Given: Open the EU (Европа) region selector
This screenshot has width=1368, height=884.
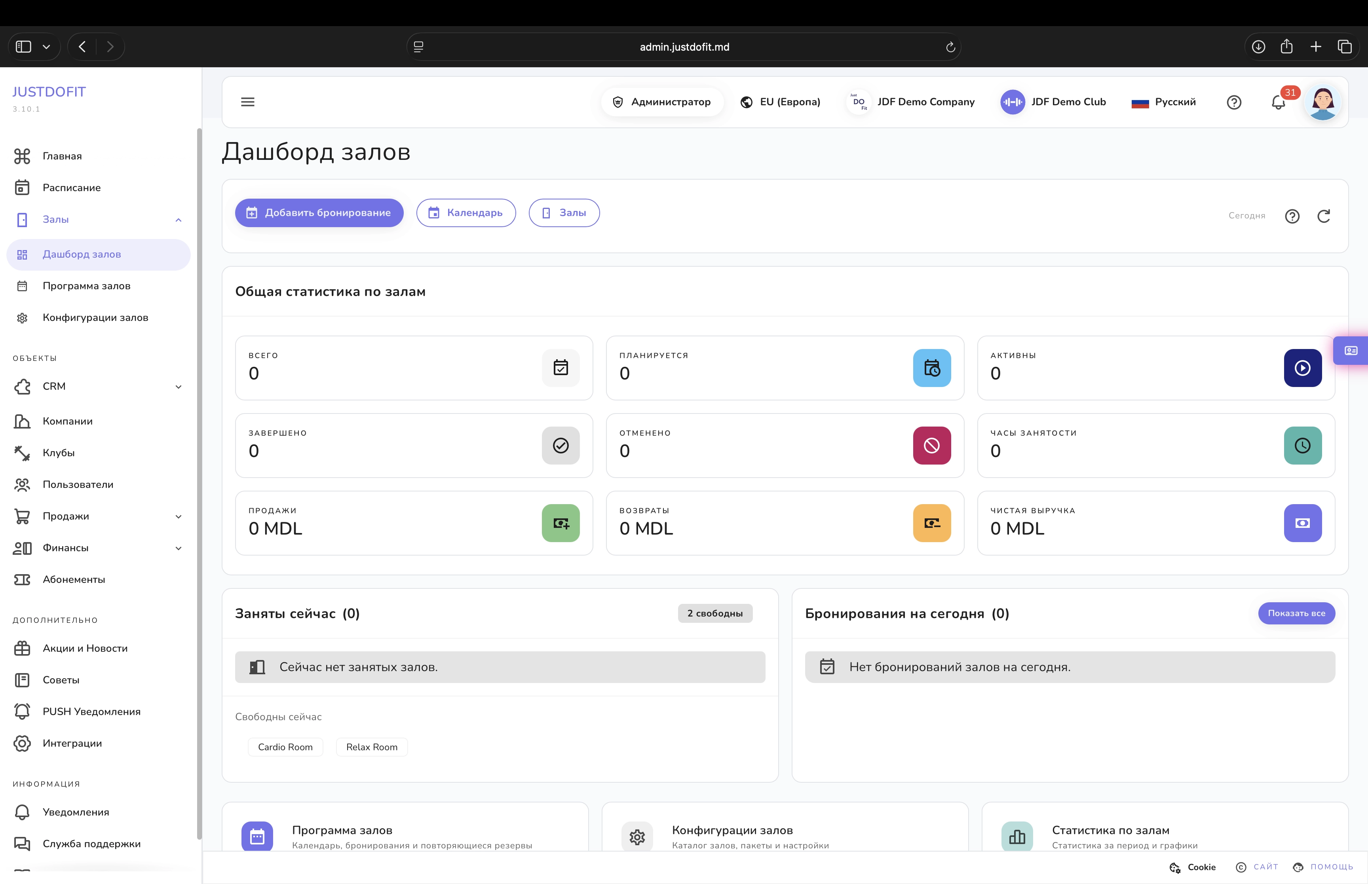Looking at the screenshot, I should point(780,102).
